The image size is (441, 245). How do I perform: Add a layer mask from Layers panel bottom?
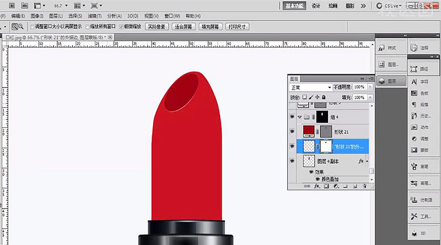point(326,186)
